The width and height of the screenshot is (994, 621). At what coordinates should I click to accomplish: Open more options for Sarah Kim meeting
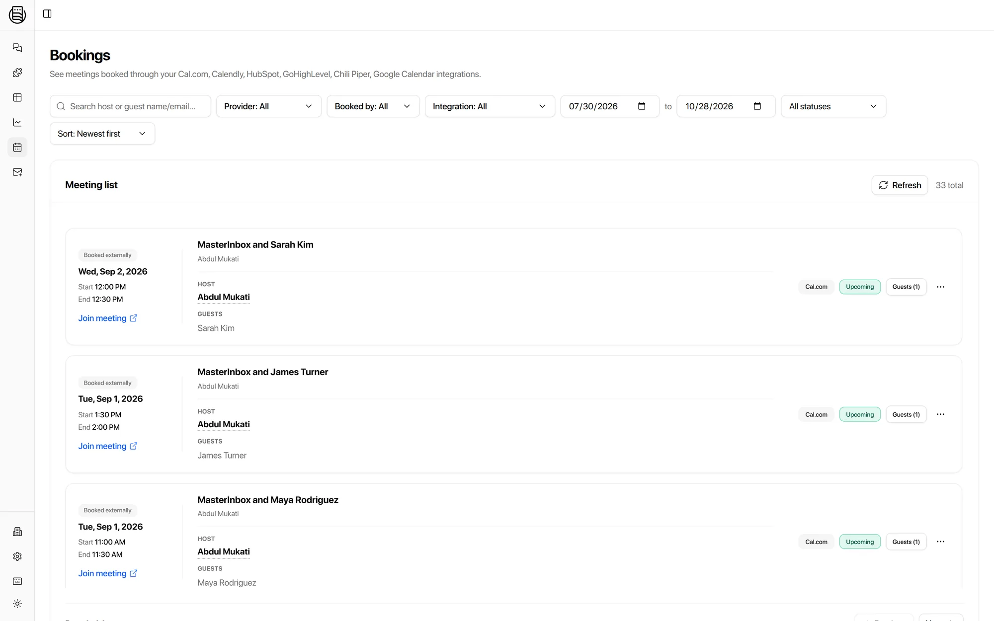pyautogui.click(x=940, y=287)
